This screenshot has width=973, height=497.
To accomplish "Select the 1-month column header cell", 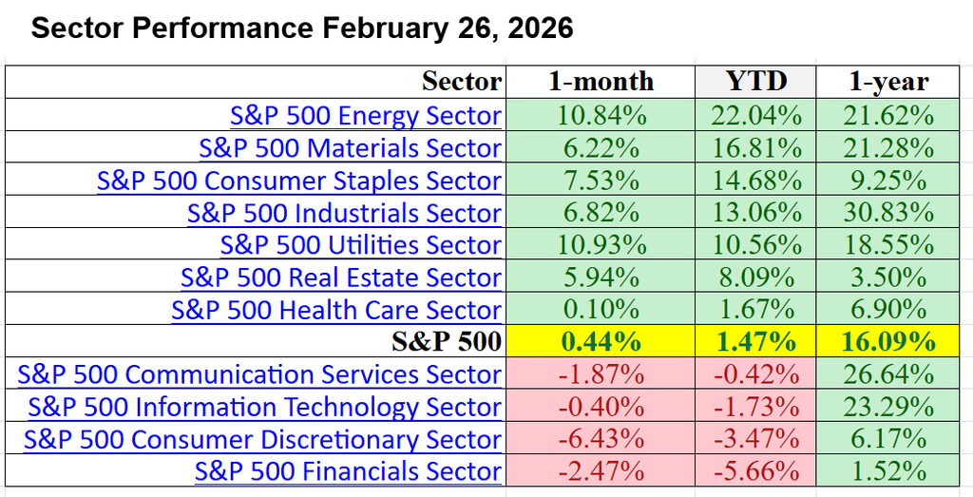I will click(601, 82).
